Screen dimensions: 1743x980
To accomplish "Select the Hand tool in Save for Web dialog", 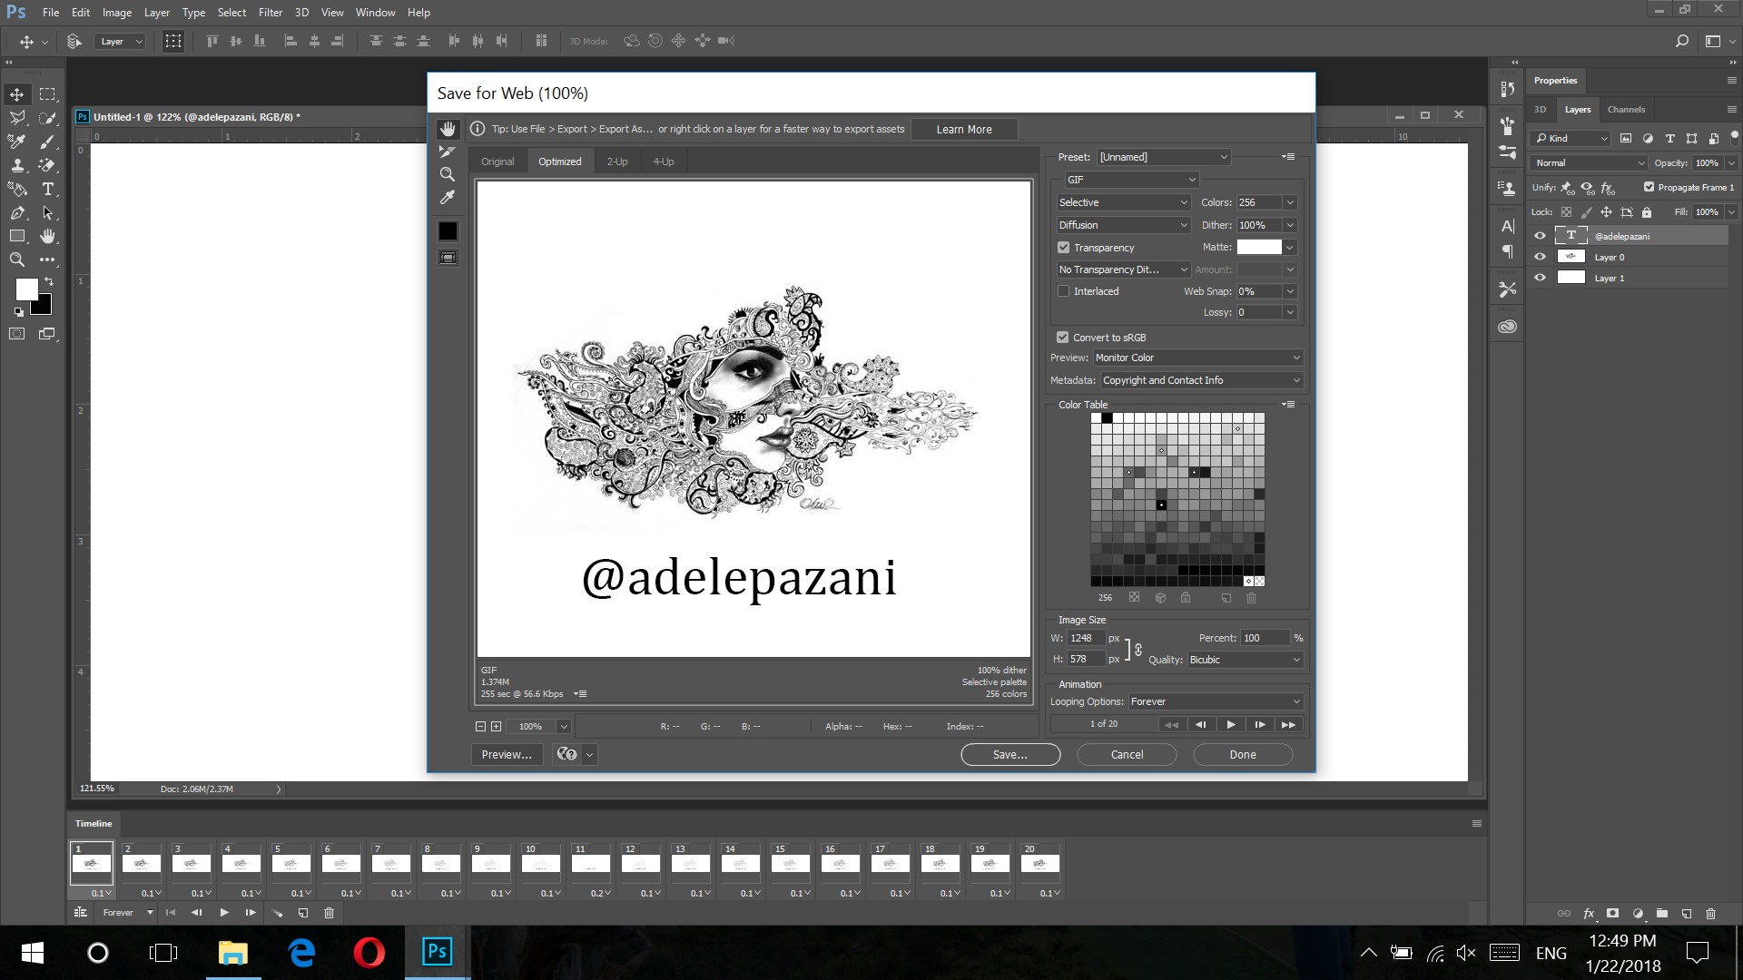I will (448, 128).
